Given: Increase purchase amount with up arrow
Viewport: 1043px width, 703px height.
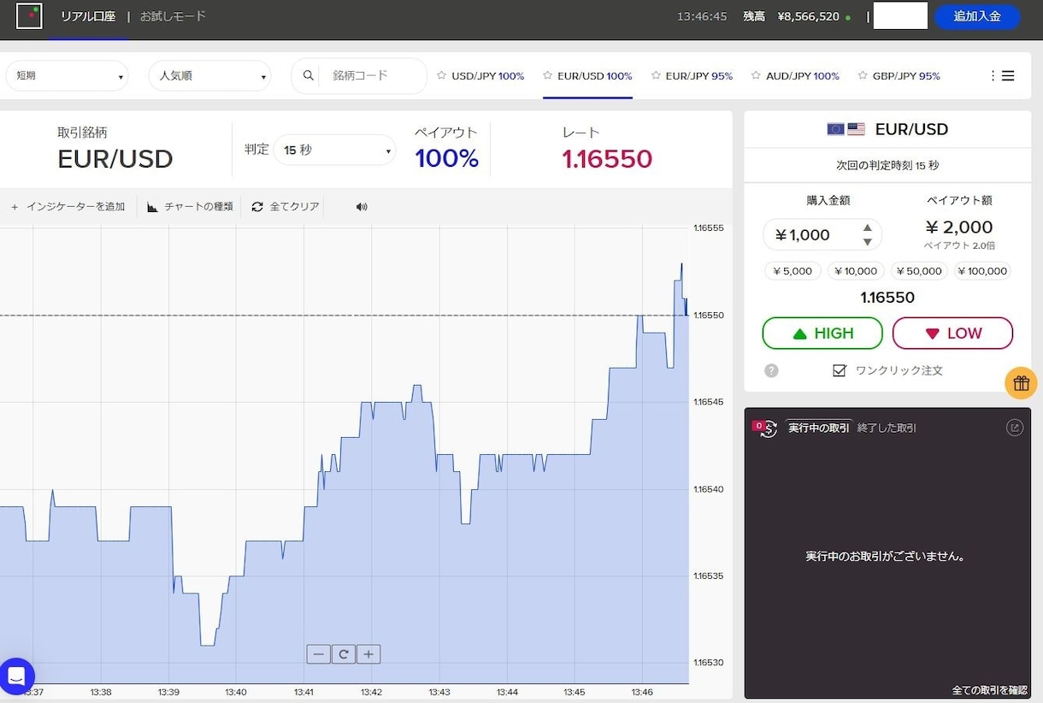Looking at the screenshot, I should click(x=868, y=227).
